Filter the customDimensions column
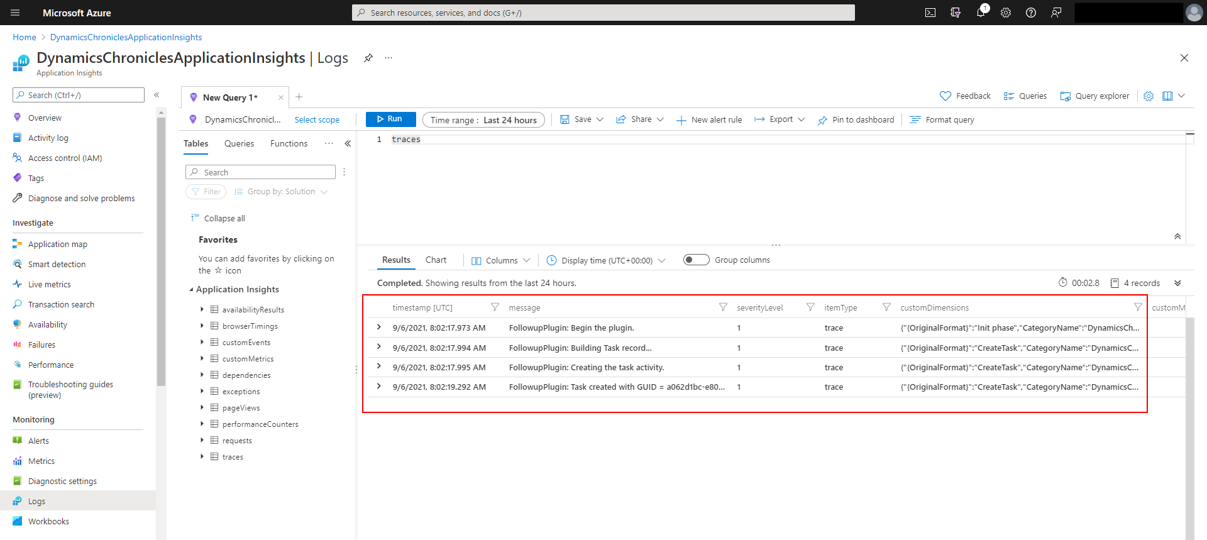Viewport: 1207px width, 540px height. [1138, 307]
